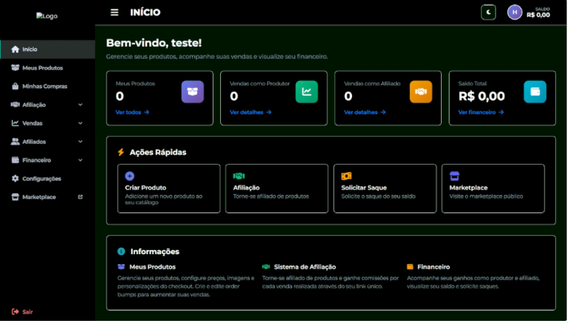
Task: Select the Criar Produto quick action
Action: [168, 188]
